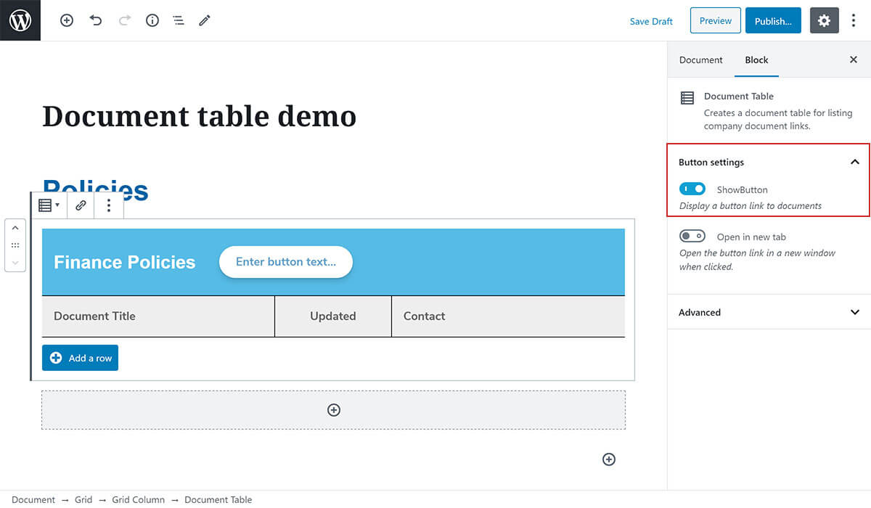Click the Add a row button

coord(80,358)
